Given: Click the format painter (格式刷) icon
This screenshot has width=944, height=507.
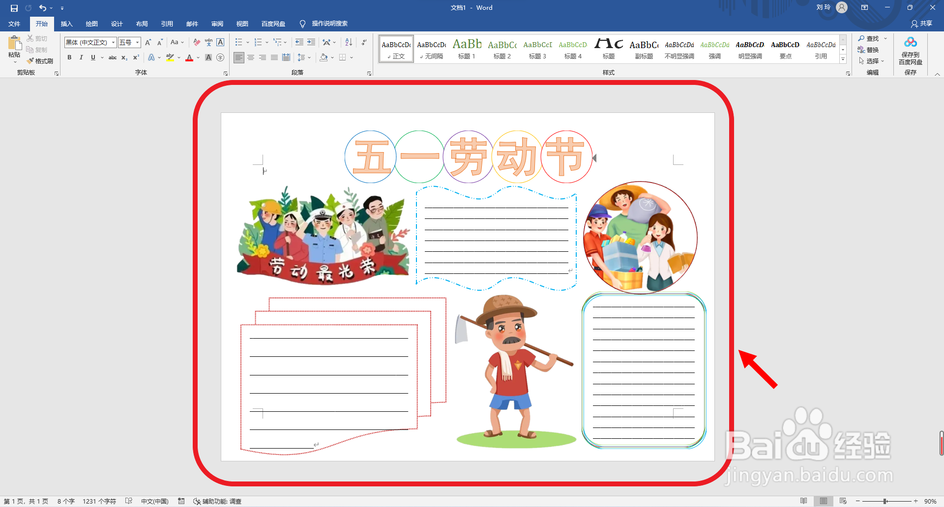Looking at the screenshot, I should pos(40,61).
